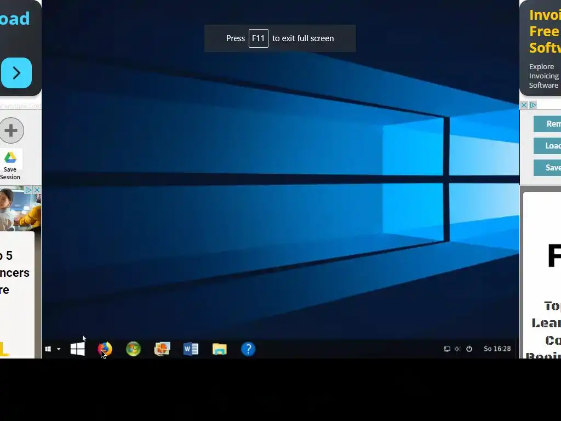Open the file explorer folder icon
Viewport: 561px width, 421px height.
(x=219, y=349)
